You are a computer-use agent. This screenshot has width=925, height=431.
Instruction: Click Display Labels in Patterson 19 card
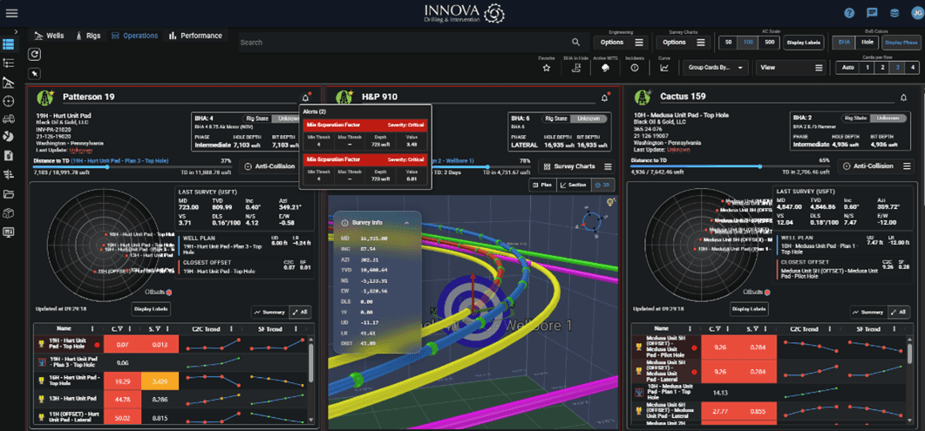153,308
